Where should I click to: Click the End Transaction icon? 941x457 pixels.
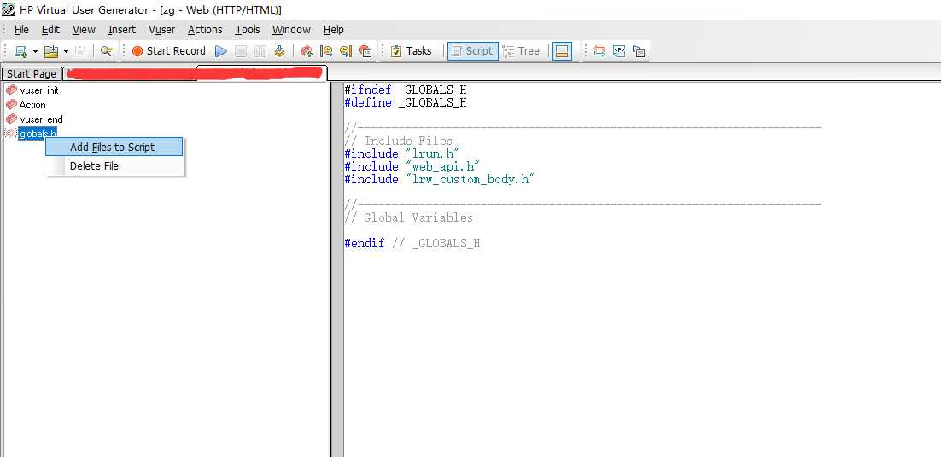(x=346, y=51)
